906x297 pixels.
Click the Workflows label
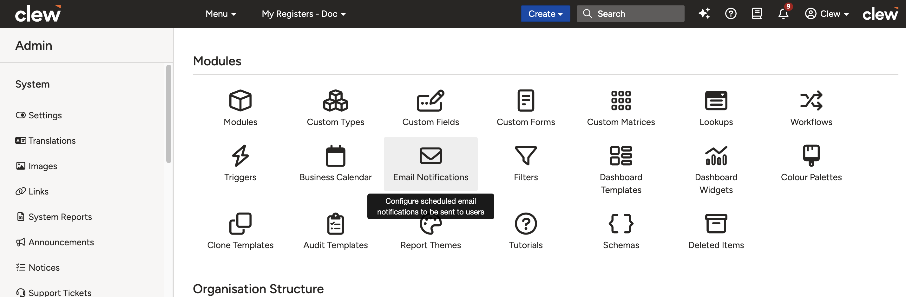811,122
